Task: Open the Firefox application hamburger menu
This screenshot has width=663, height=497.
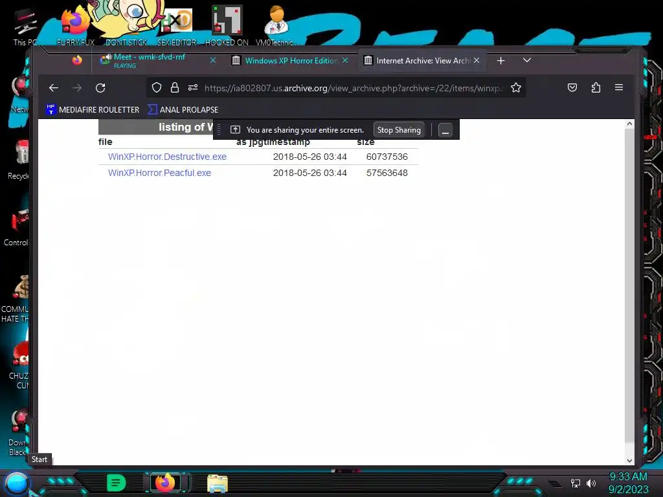Action: pos(619,87)
